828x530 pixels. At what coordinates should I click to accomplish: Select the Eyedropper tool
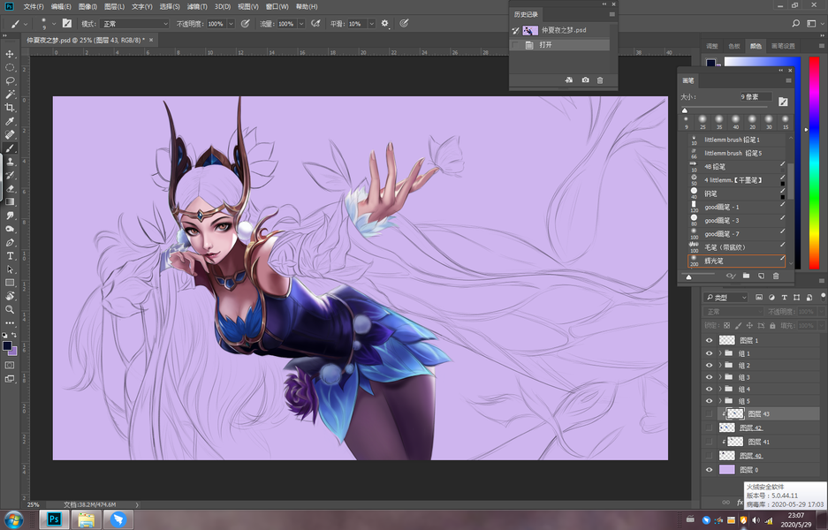point(10,121)
